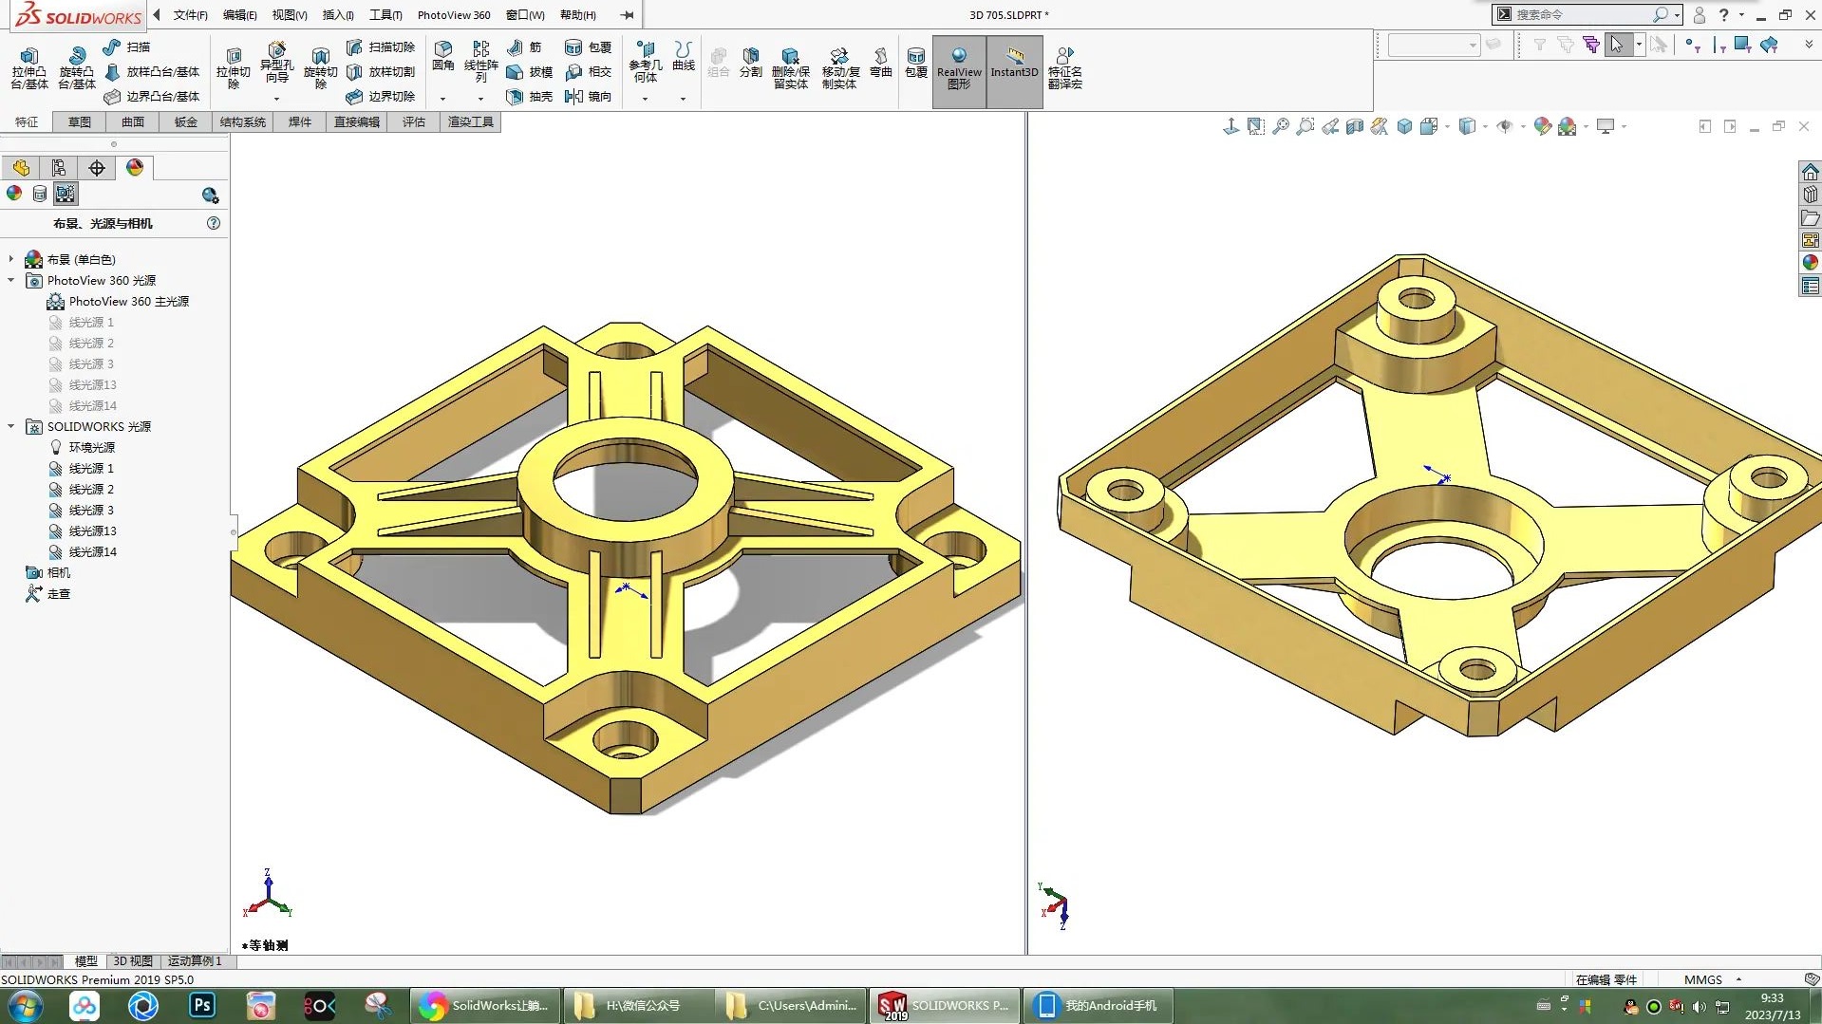1822x1024 pixels.
Task: Collapse the PhotoView 360 光源 node
Action: (x=11, y=280)
